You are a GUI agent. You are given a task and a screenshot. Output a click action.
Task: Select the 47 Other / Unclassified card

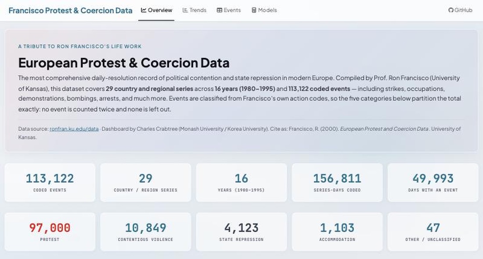(433, 232)
